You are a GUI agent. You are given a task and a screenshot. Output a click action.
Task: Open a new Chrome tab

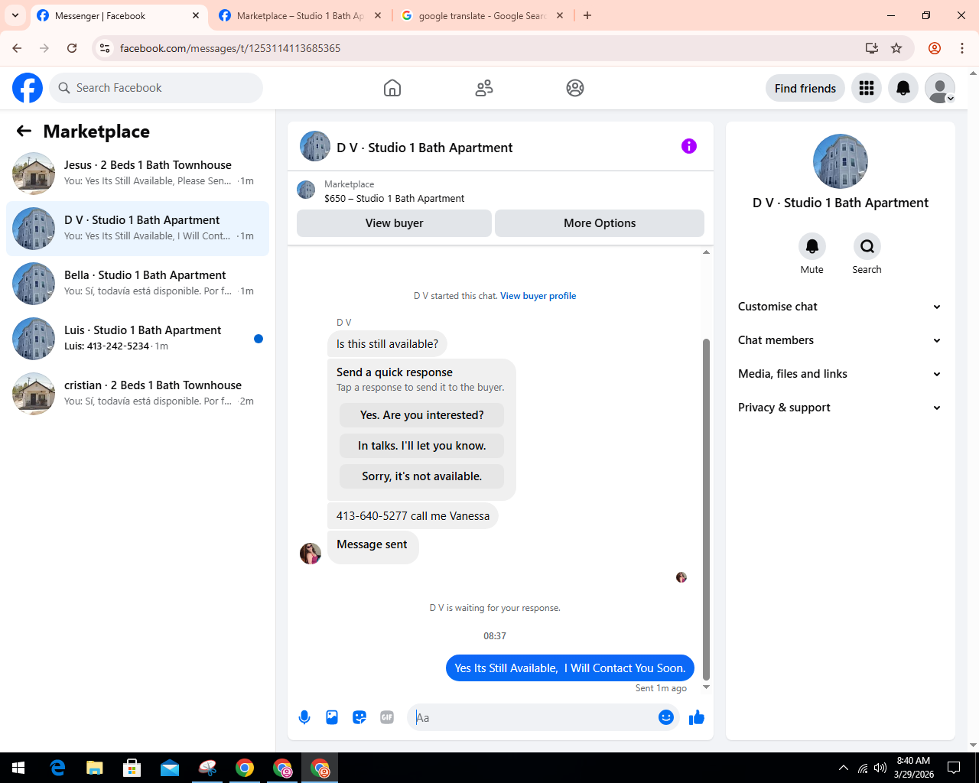point(587,15)
